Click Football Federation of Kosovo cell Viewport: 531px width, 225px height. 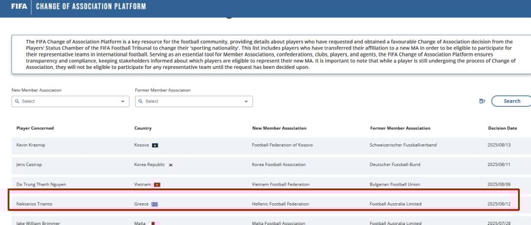point(283,145)
